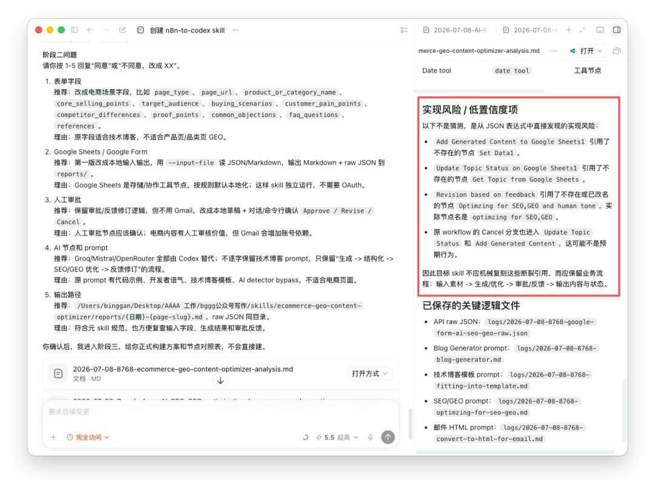
Task: Click the 'Date tool' table cell
Action: click(x=437, y=70)
